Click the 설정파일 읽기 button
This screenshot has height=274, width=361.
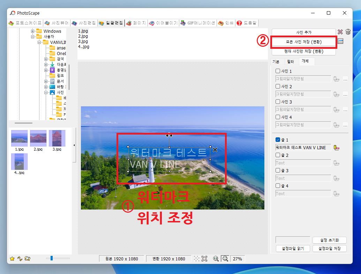pos(293,249)
